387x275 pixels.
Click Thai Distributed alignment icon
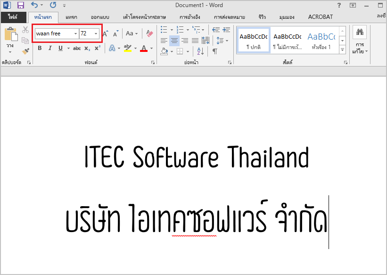click(206, 40)
